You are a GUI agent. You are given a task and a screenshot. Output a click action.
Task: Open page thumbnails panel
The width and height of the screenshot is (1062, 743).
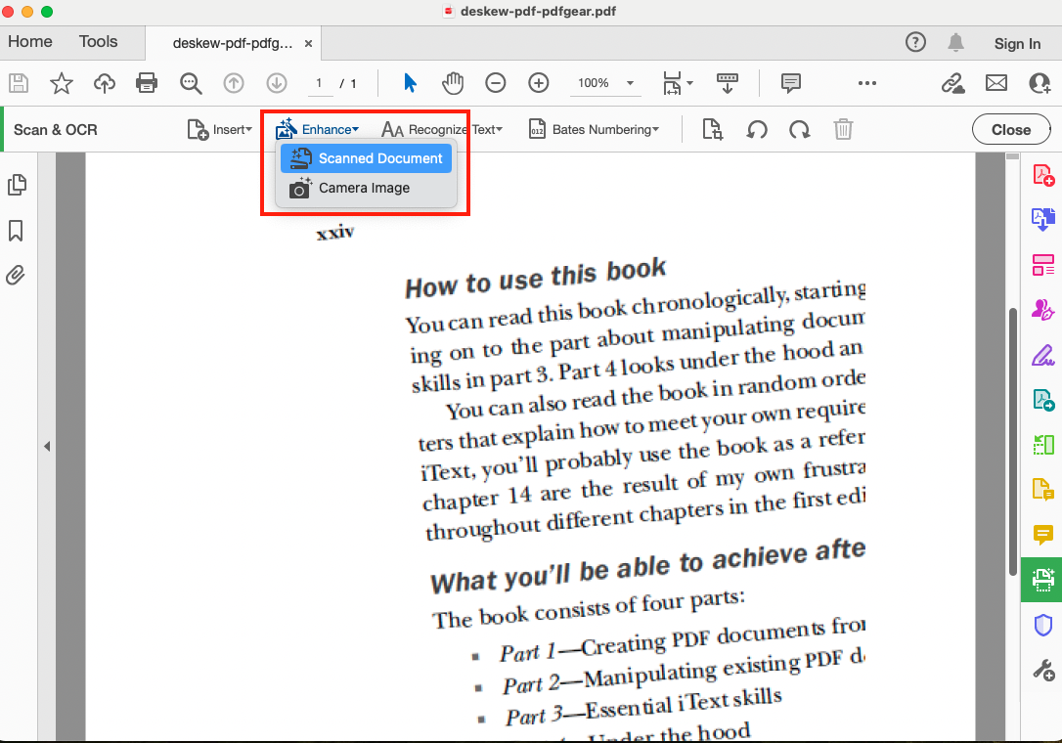[x=17, y=185]
